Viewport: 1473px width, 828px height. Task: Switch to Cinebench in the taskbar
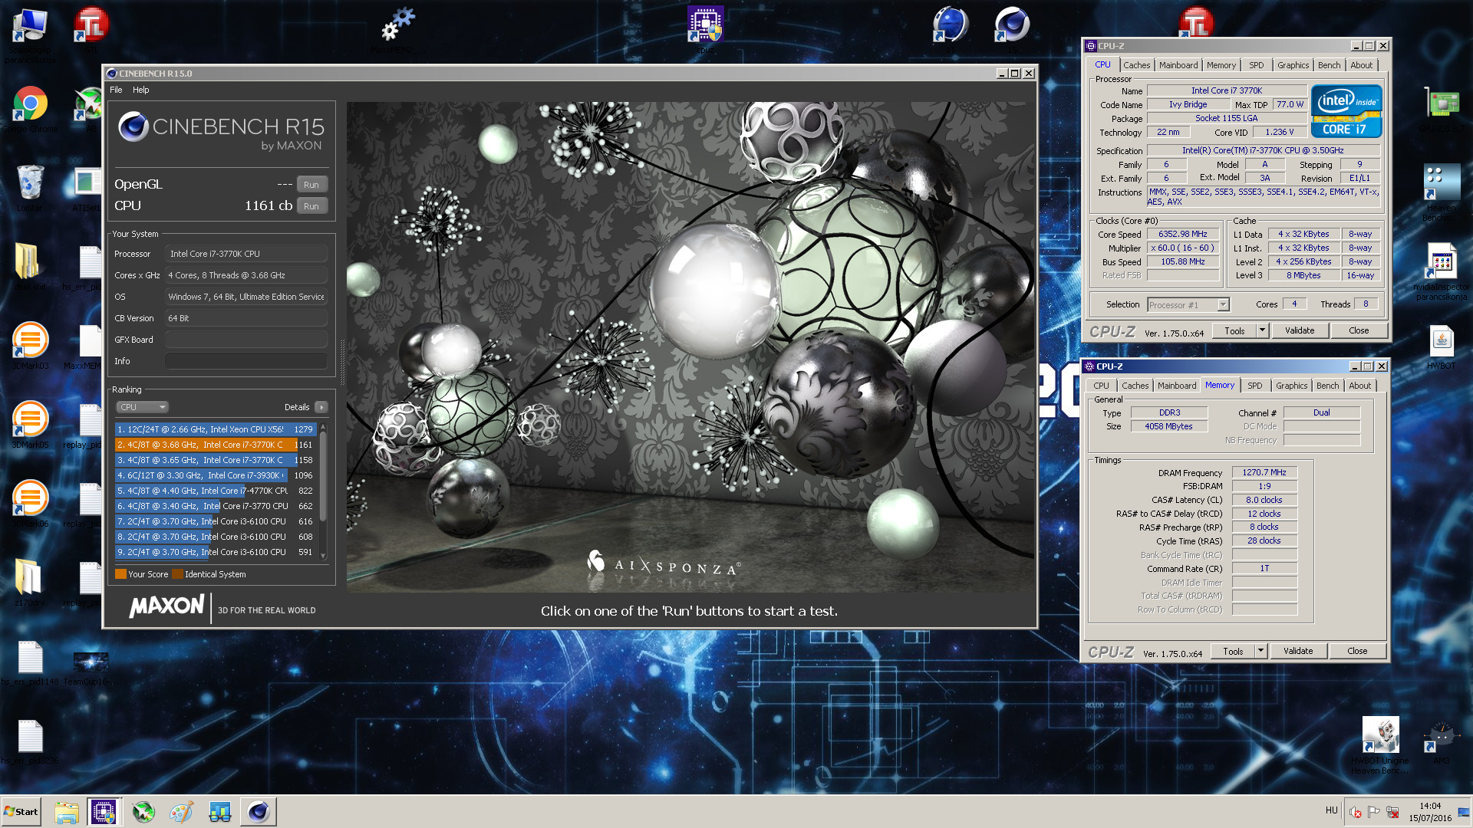tap(259, 811)
